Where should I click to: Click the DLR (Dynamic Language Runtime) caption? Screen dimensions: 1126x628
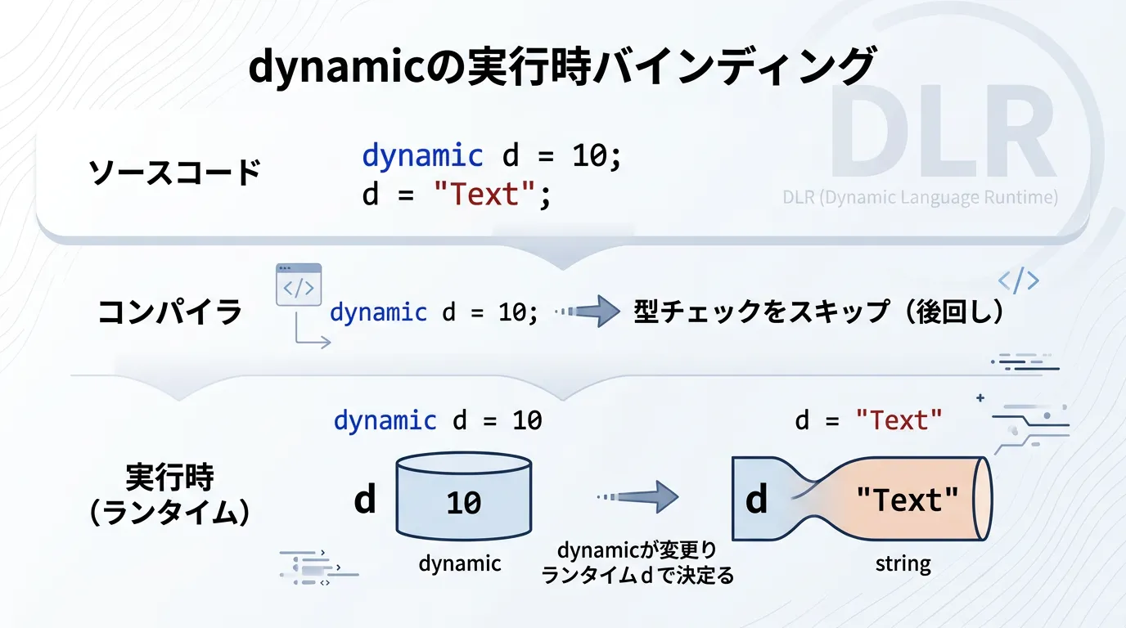tap(920, 197)
